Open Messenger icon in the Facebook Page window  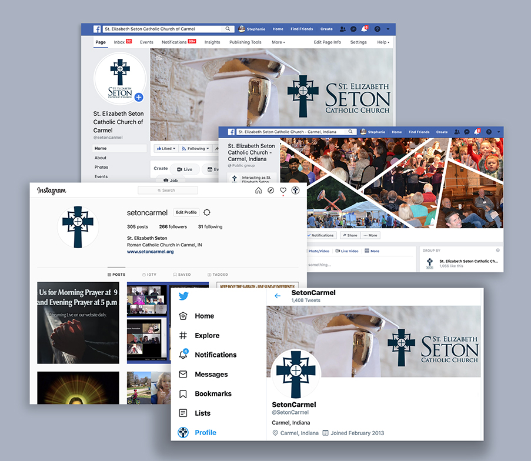point(353,29)
